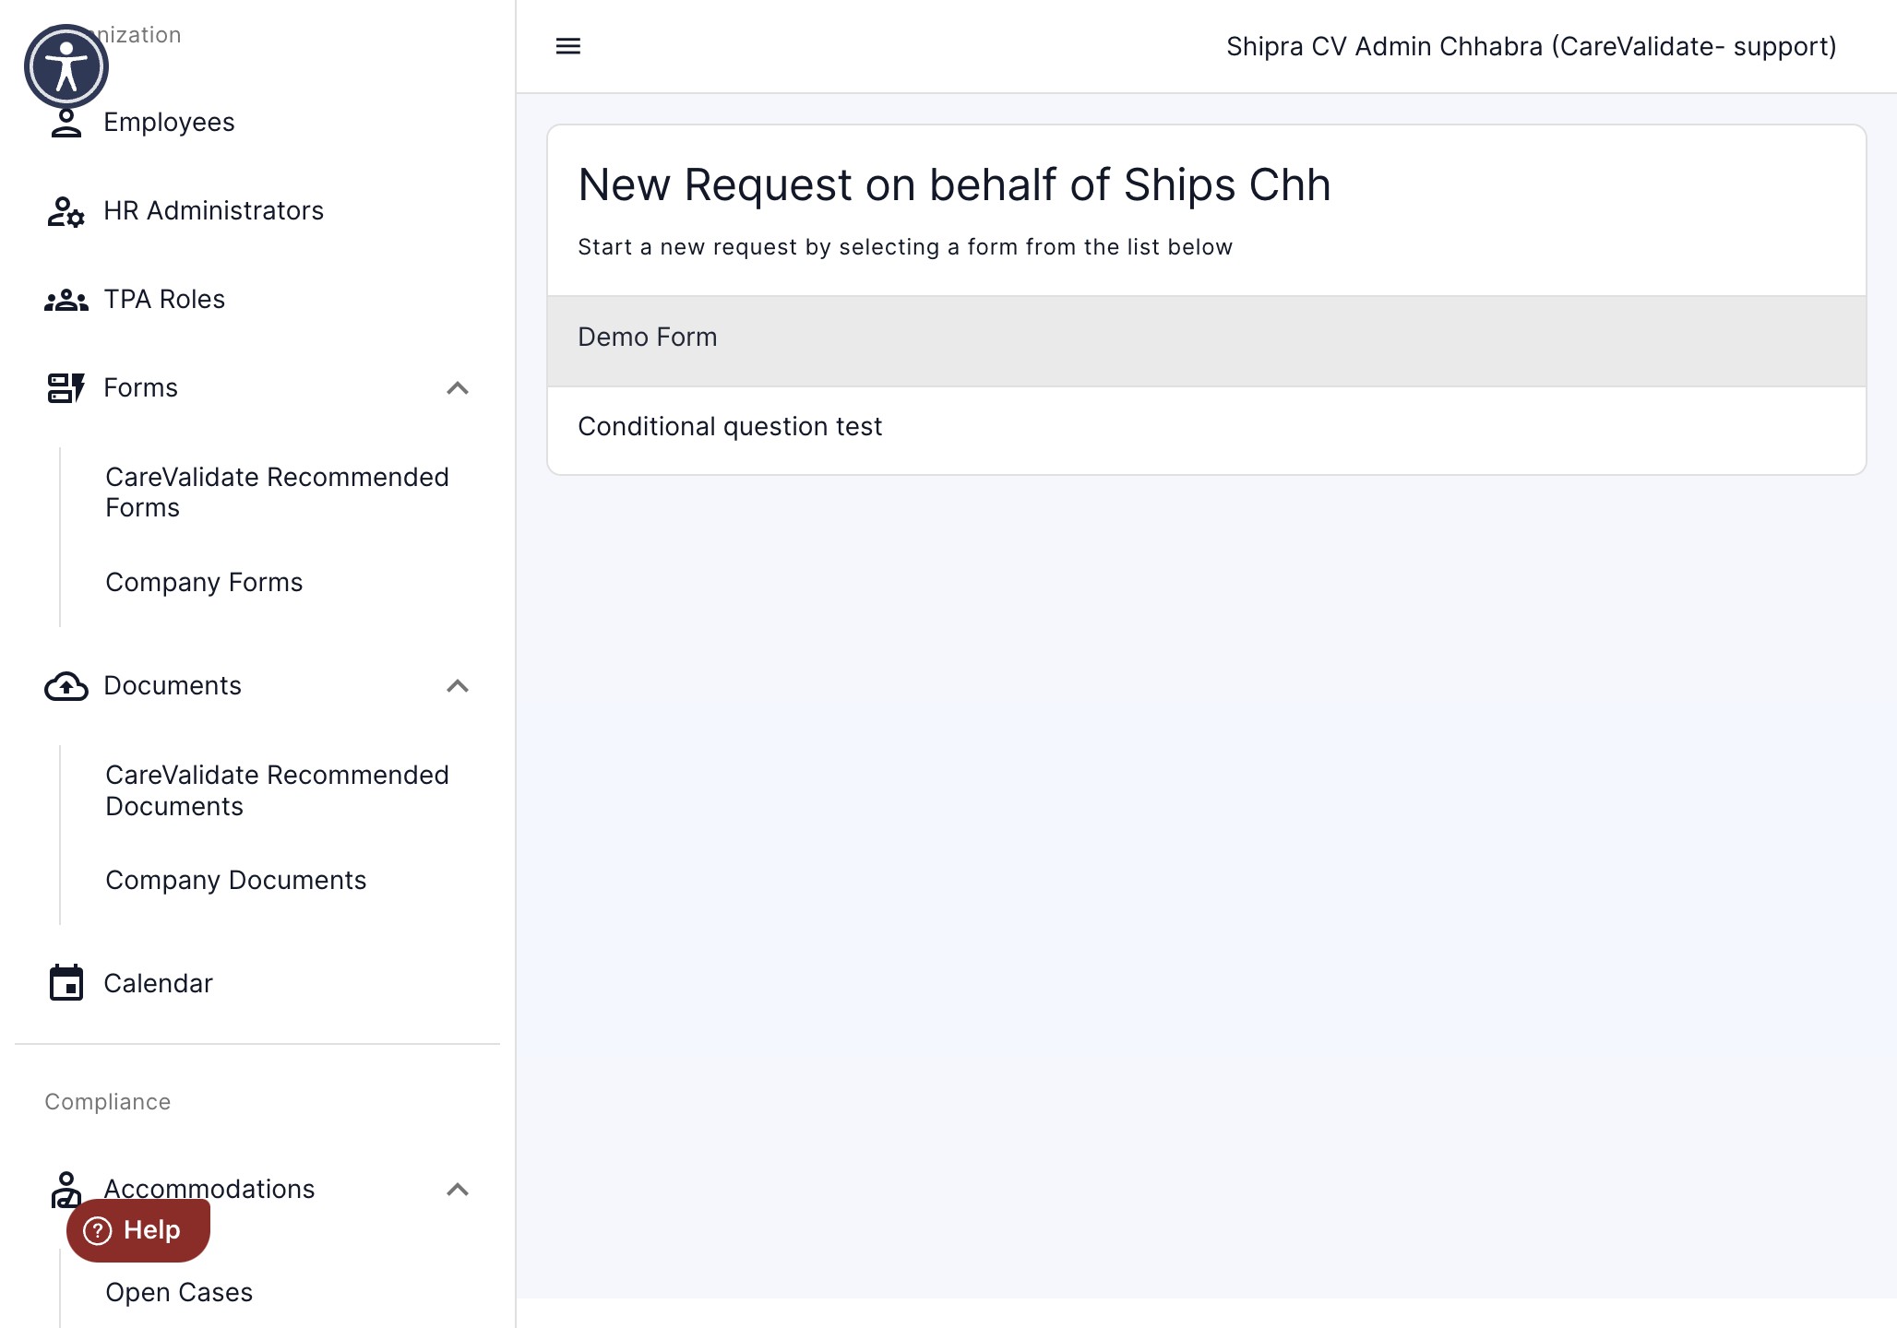The width and height of the screenshot is (1897, 1328).
Task: Collapse the Documents section chevron
Action: click(458, 686)
